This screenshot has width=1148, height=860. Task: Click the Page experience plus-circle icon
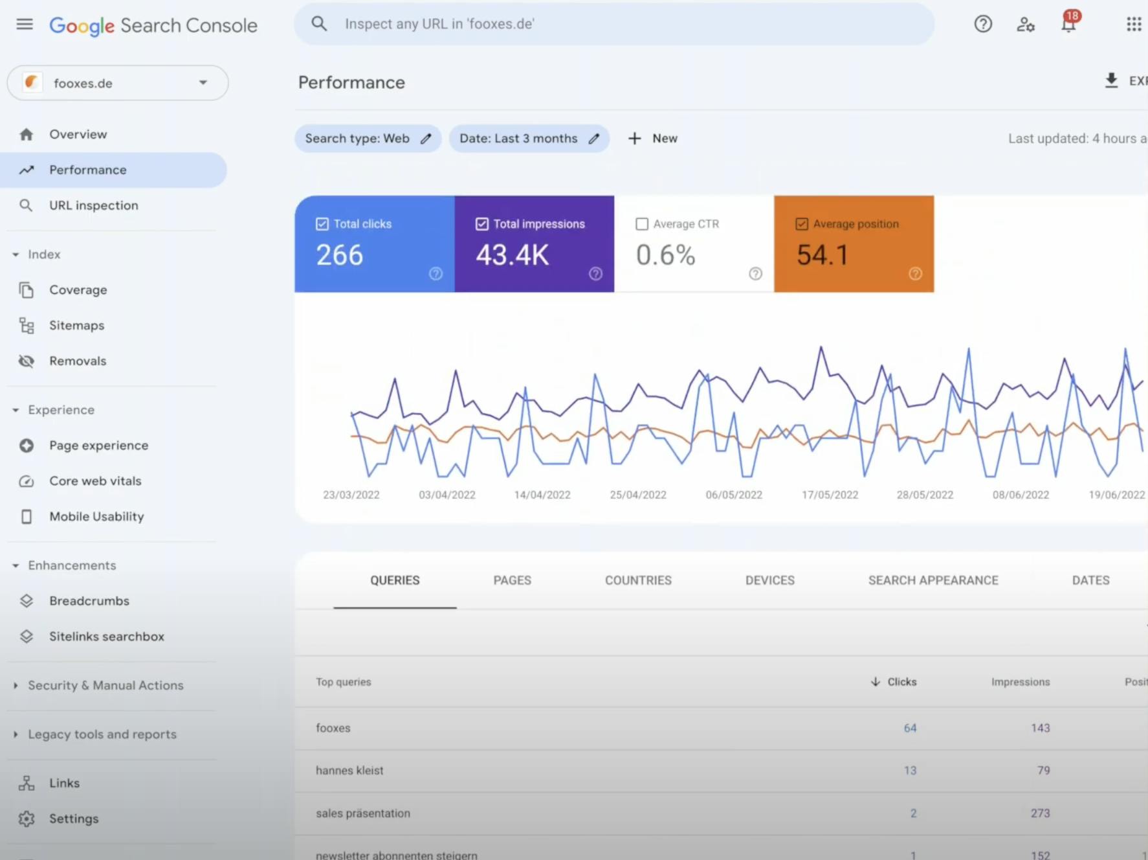[x=27, y=446]
